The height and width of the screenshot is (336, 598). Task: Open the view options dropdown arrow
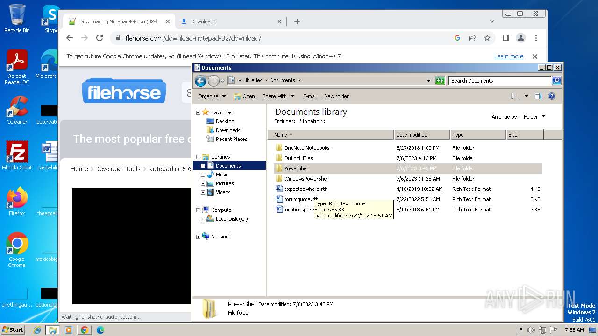coord(526,96)
